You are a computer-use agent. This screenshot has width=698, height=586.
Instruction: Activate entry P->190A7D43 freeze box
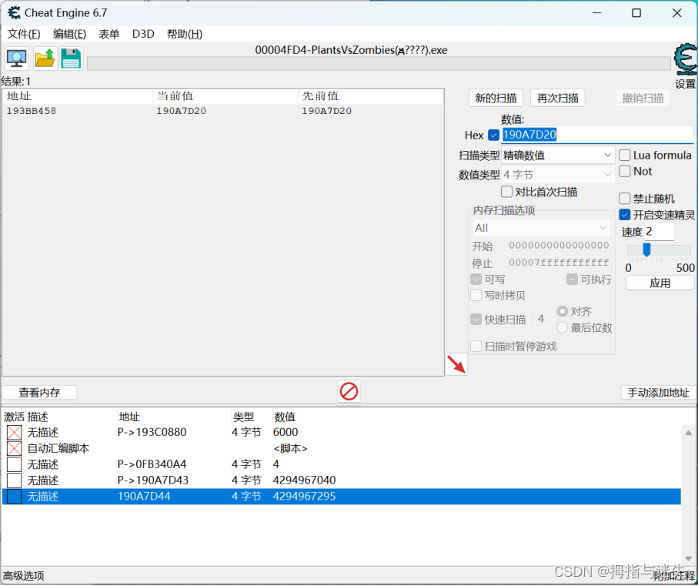15,481
